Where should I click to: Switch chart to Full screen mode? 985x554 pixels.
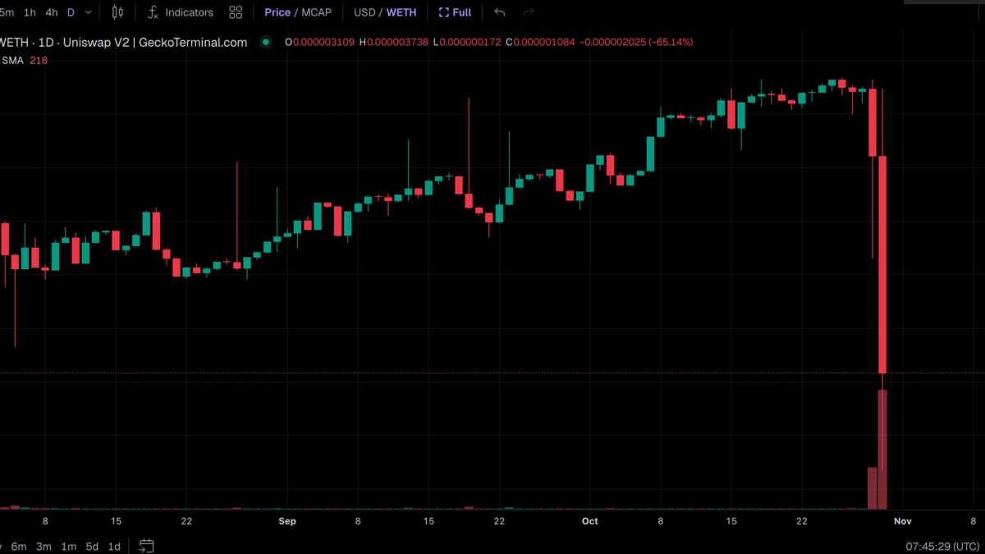[456, 12]
